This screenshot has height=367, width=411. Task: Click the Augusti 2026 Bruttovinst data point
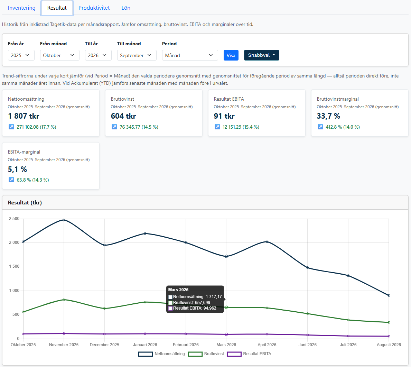pos(389,322)
